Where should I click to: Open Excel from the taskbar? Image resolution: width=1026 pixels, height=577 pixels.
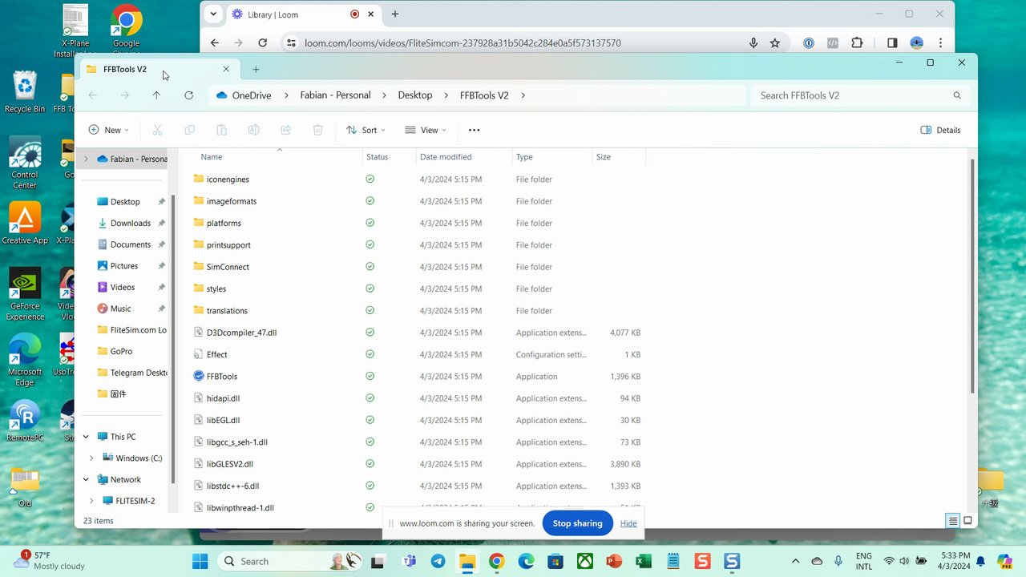click(x=644, y=561)
